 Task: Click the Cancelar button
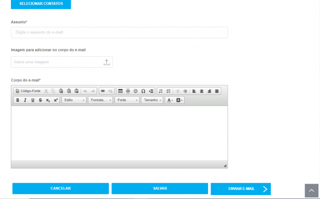coord(61,189)
